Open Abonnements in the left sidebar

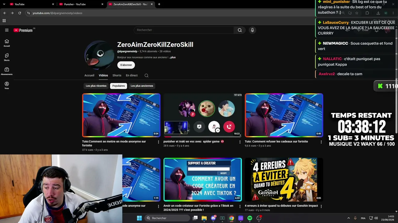coord(7,71)
